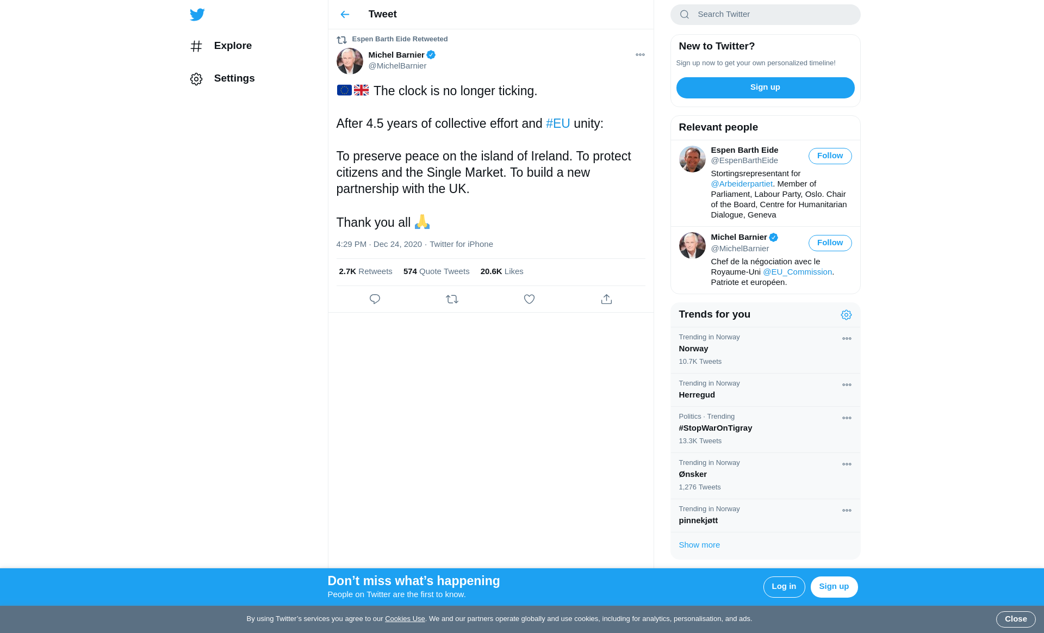
Task: Click Michel Barnier name in tweet header
Action: coord(396,55)
